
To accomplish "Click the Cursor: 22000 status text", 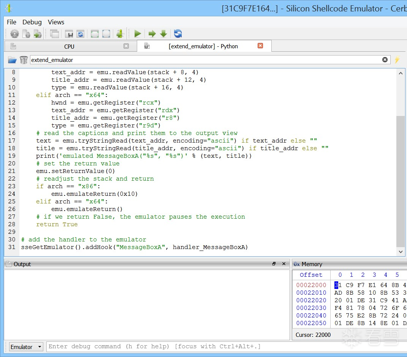I will tap(313, 335).
